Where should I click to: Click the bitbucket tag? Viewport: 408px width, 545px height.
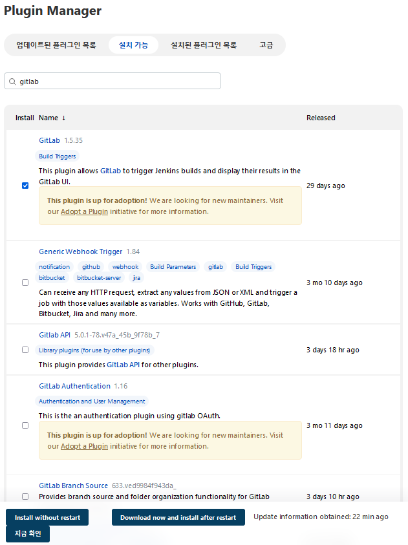coord(52,278)
